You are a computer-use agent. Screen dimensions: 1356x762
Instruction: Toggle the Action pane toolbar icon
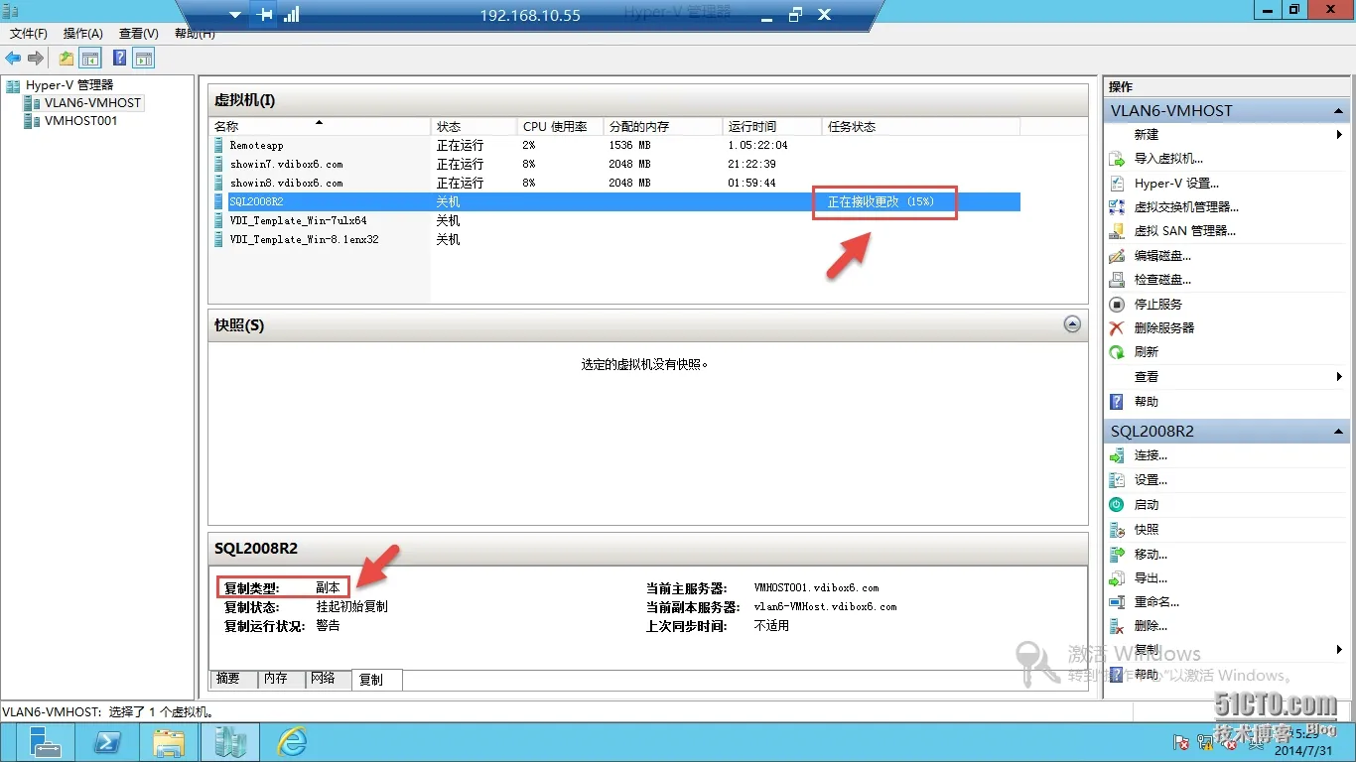click(x=144, y=59)
